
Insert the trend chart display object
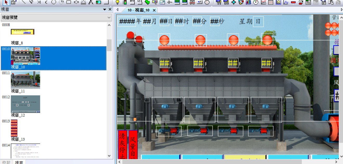click(263, 2)
